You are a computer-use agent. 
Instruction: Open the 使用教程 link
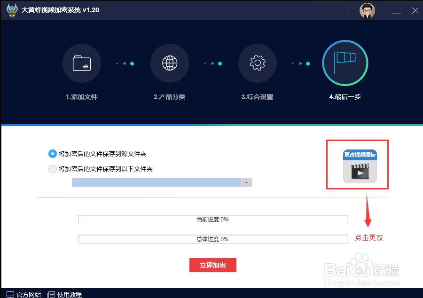(x=69, y=294)
